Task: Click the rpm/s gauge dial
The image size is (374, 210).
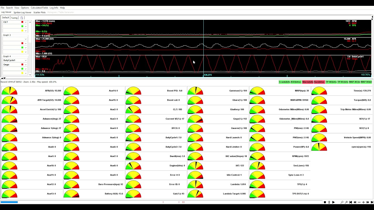Action: pos(319,147)
